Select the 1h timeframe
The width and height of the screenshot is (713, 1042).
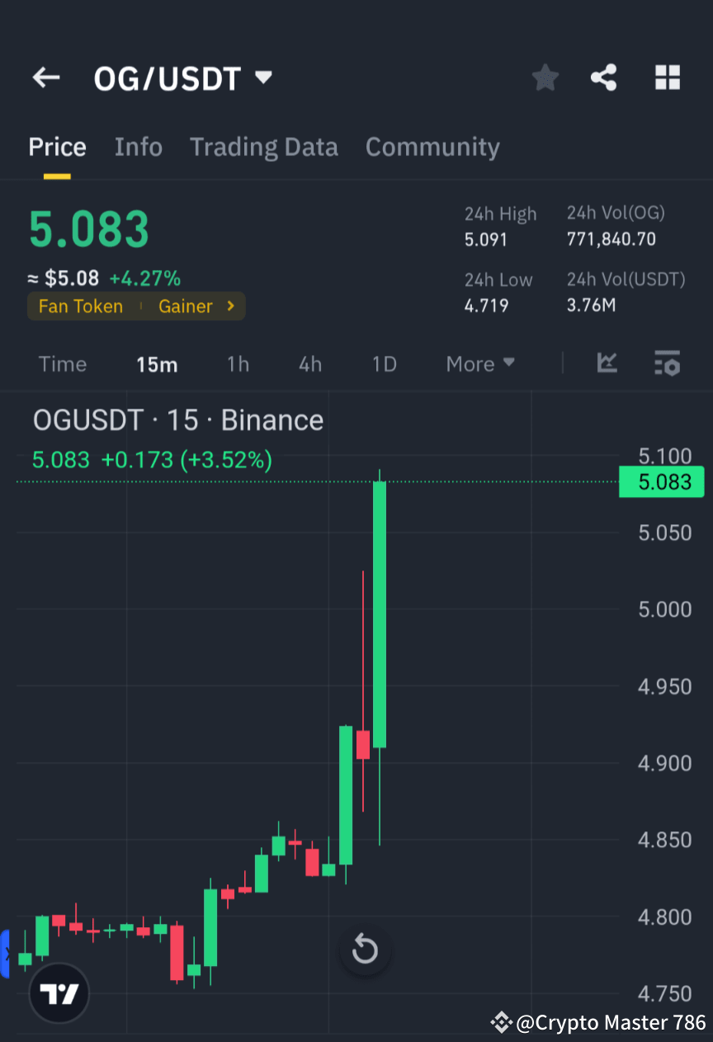pos(238,363)
